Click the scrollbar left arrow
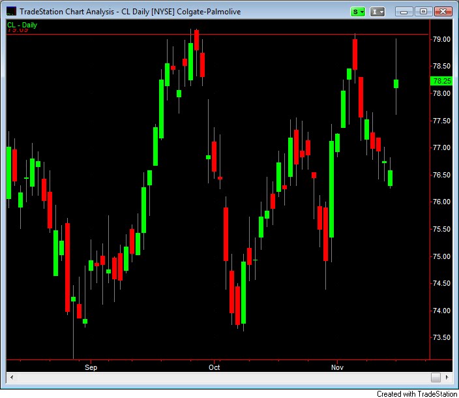459x398 pixels. (x=12, y=377)
